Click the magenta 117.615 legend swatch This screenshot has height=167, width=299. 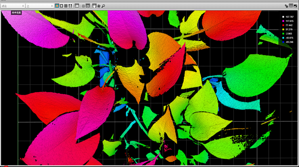coord(283,21)
